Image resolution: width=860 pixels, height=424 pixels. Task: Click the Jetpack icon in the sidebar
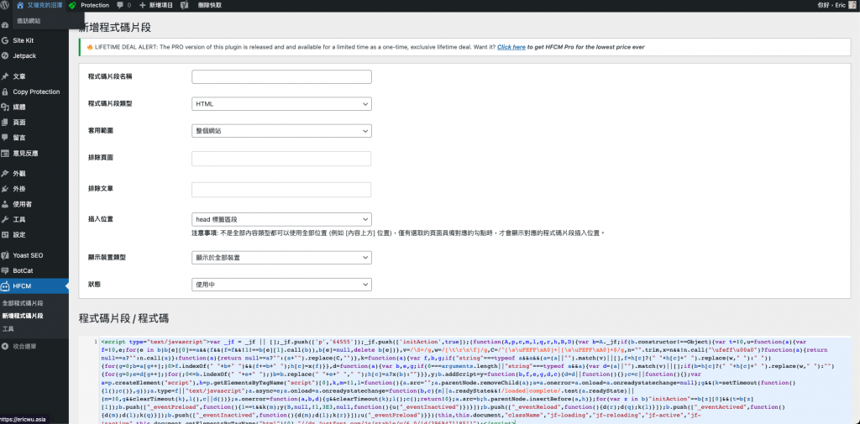tap(5, 56)
